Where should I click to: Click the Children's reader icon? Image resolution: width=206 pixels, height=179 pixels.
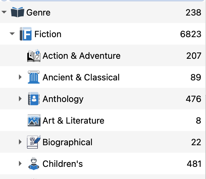click(x=34, y=164)
